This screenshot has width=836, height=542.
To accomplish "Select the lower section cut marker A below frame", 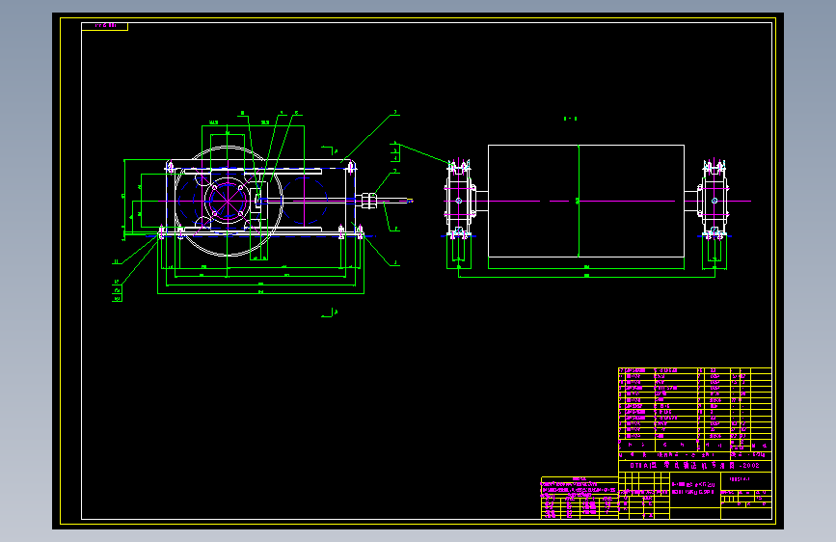I will (330, 312).
